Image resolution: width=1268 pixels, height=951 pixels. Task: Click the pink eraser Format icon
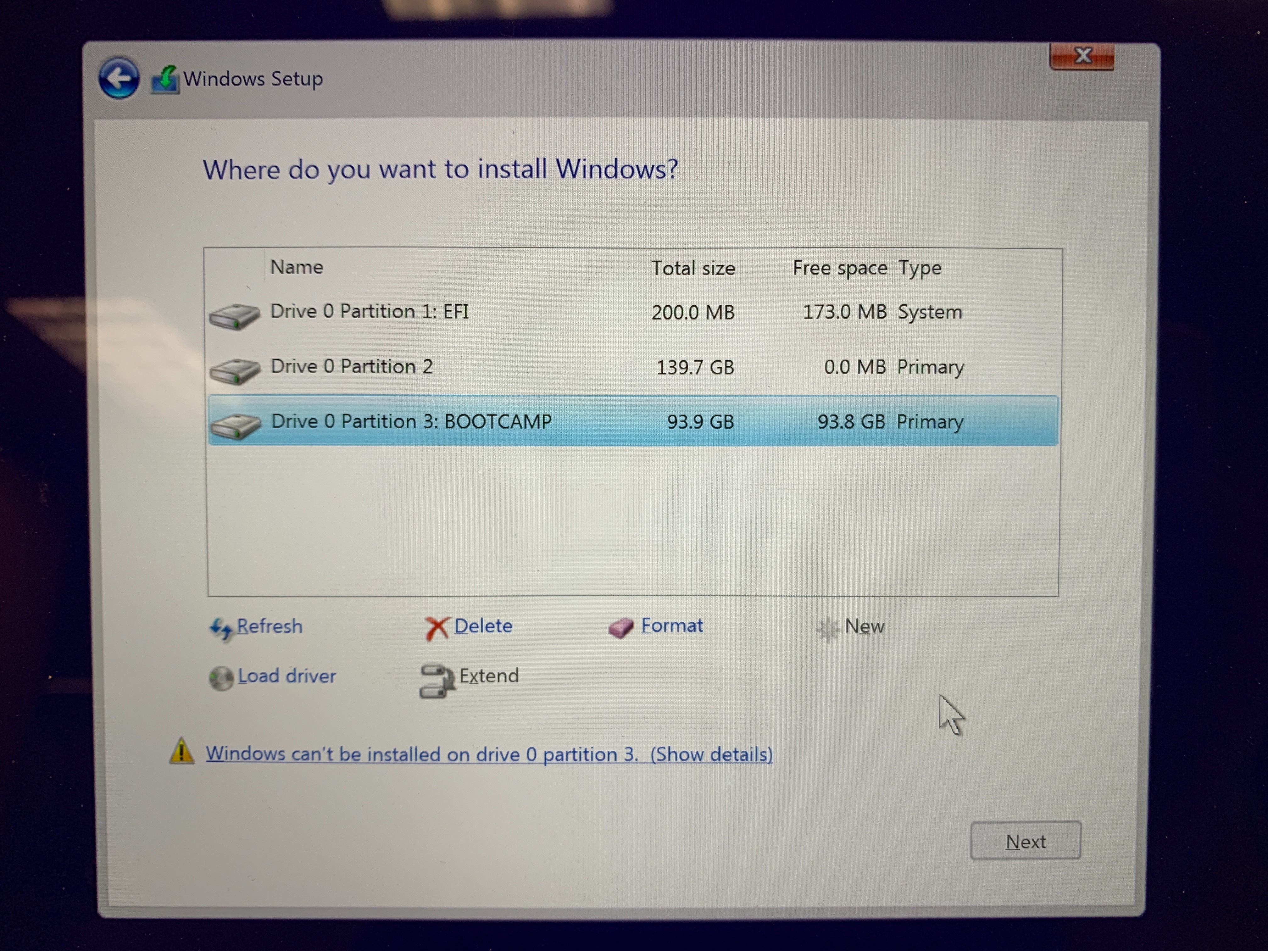click(621, 628)
